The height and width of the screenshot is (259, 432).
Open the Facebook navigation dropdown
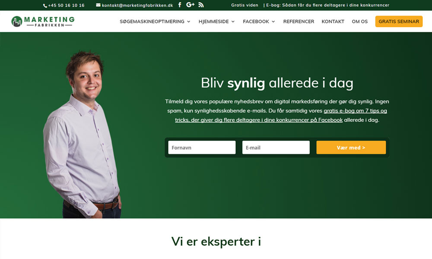coord(259,22)
